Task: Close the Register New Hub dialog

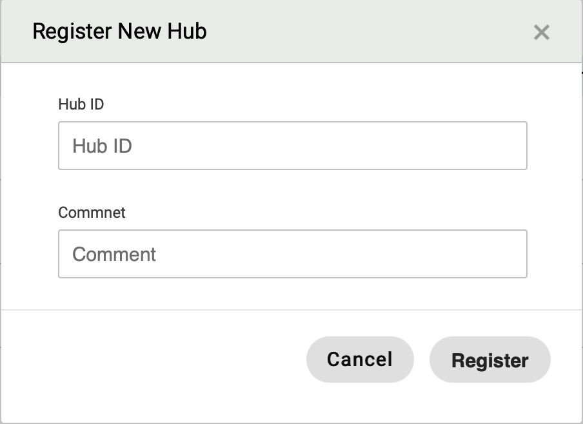Action: (x=541, y=32)
